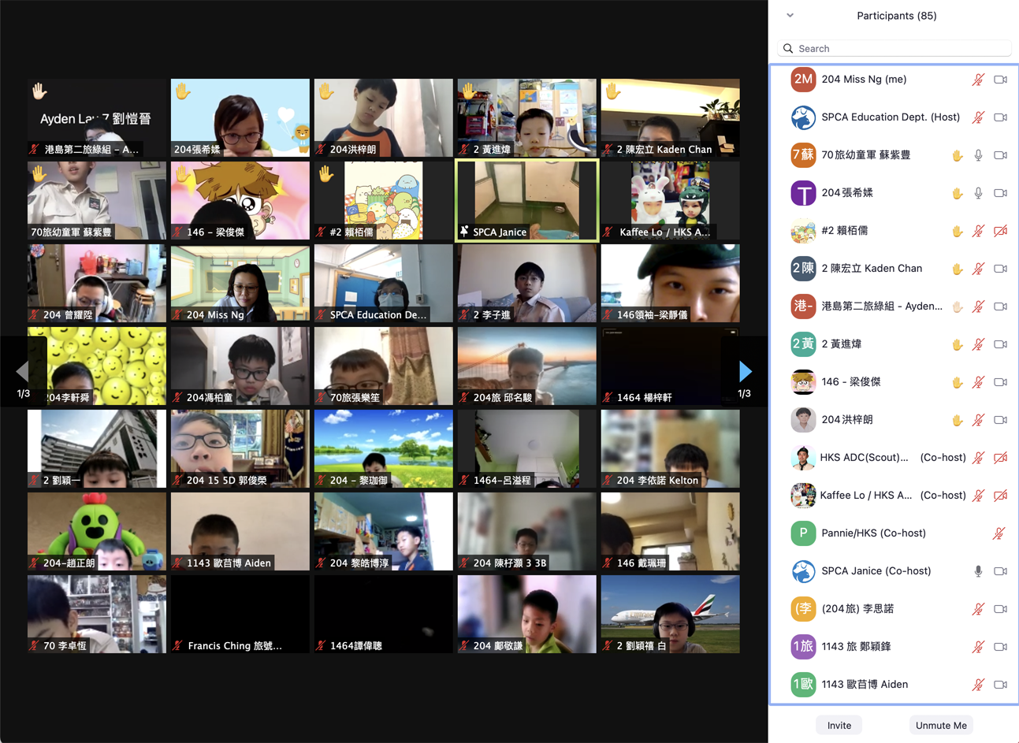Select the pinned SPCA Janice video tile
1019x743 pixels.
526,200
